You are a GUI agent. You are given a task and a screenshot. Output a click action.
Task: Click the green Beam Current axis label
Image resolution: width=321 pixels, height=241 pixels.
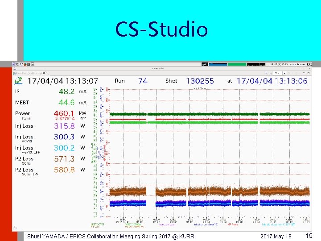point(92,153)
